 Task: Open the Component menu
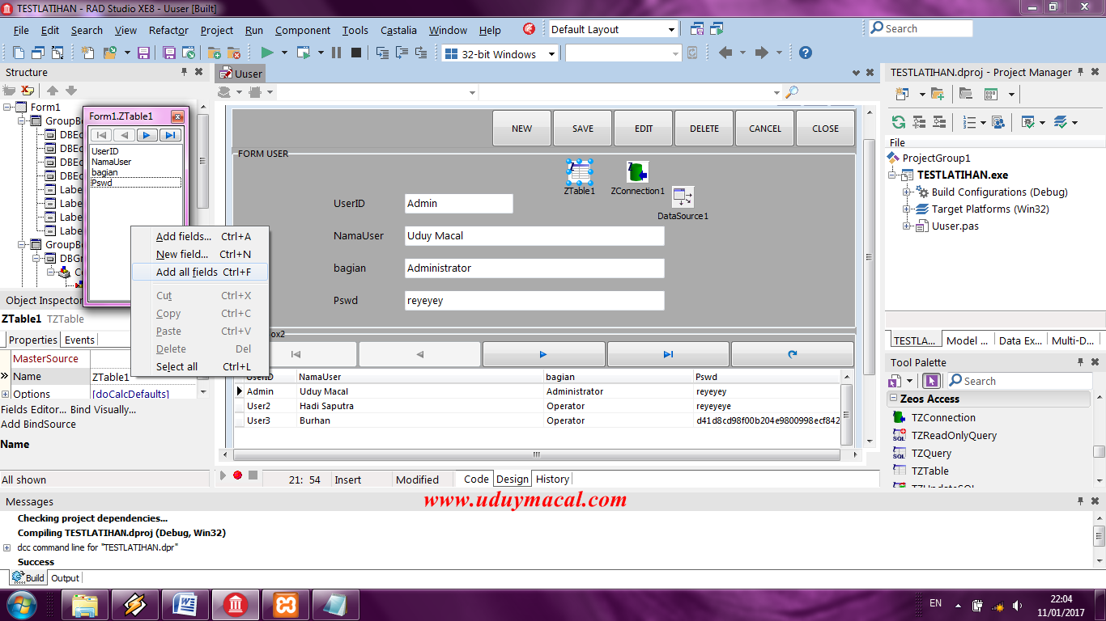point(303,30)
